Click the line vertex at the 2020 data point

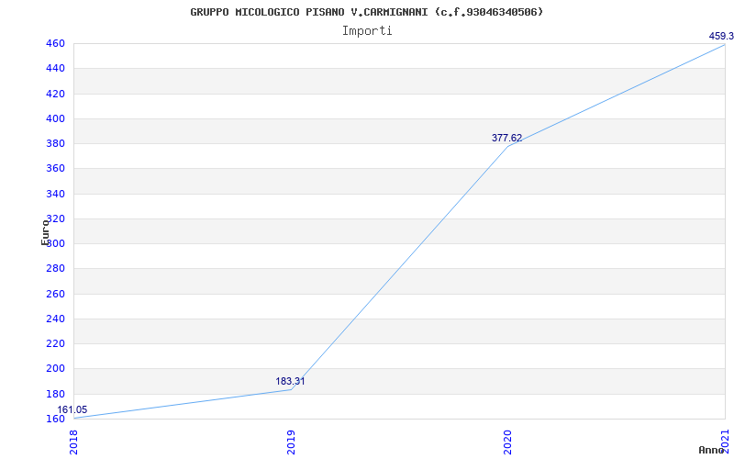pyautogui.click(x=508, y=147)
